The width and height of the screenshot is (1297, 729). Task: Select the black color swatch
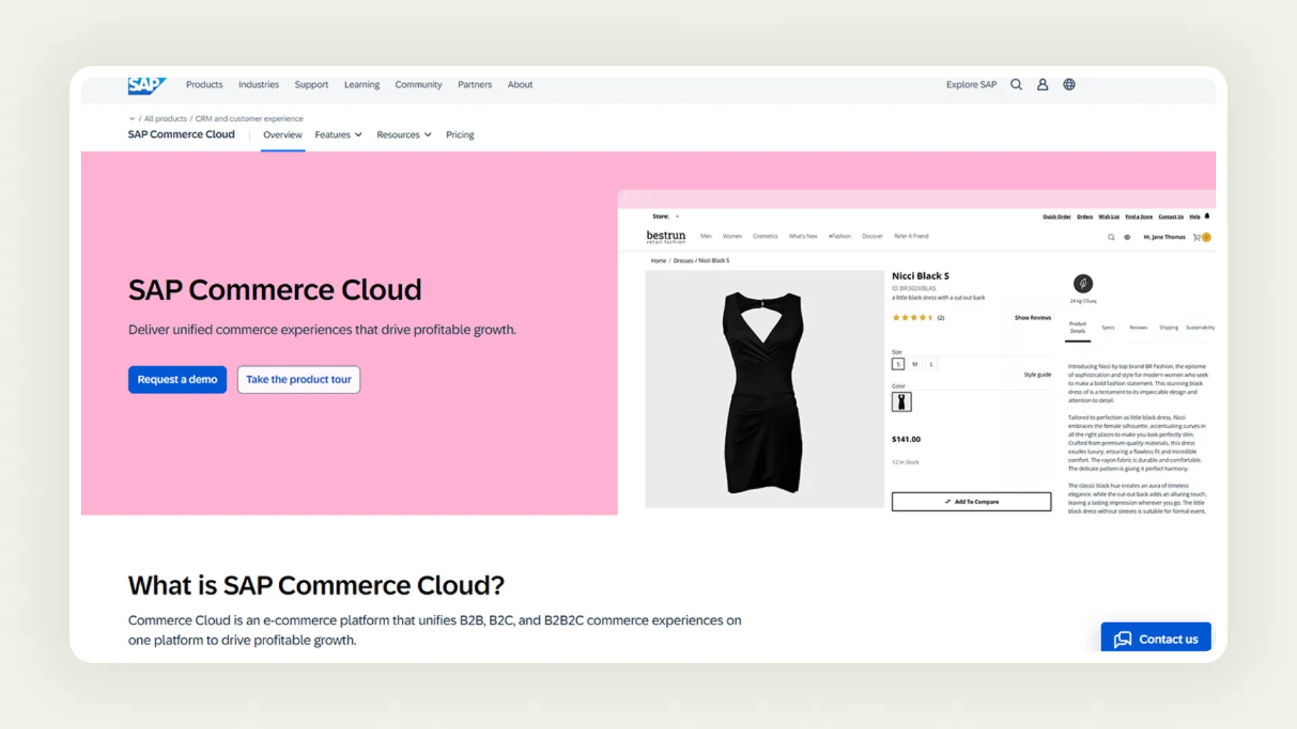coord(901,401)
